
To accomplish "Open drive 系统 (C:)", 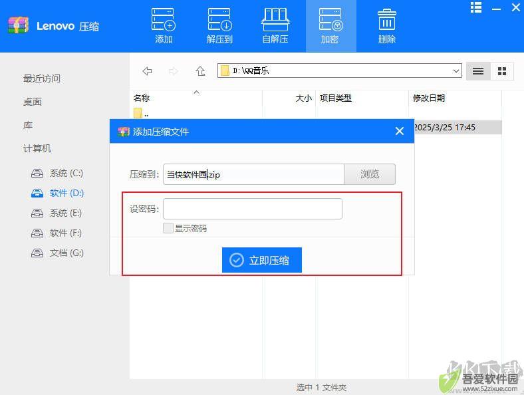I will pyautogui.click(x=57, y=173).
